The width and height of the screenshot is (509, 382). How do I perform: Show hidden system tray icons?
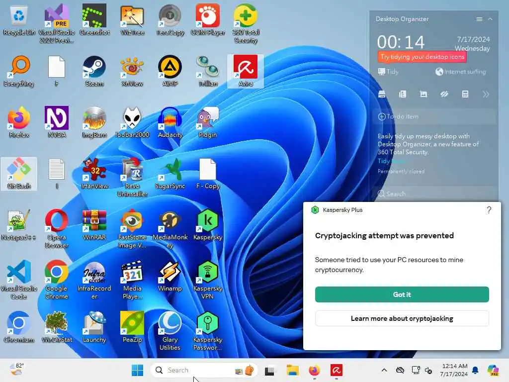pos(384,370)
